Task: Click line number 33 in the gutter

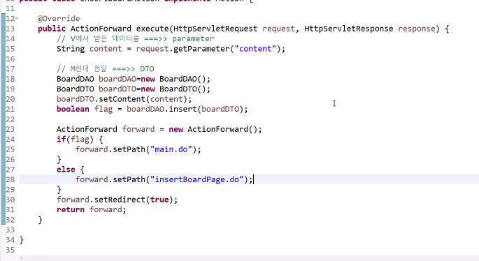Action: pyautogui.click(x=10, y=230)
